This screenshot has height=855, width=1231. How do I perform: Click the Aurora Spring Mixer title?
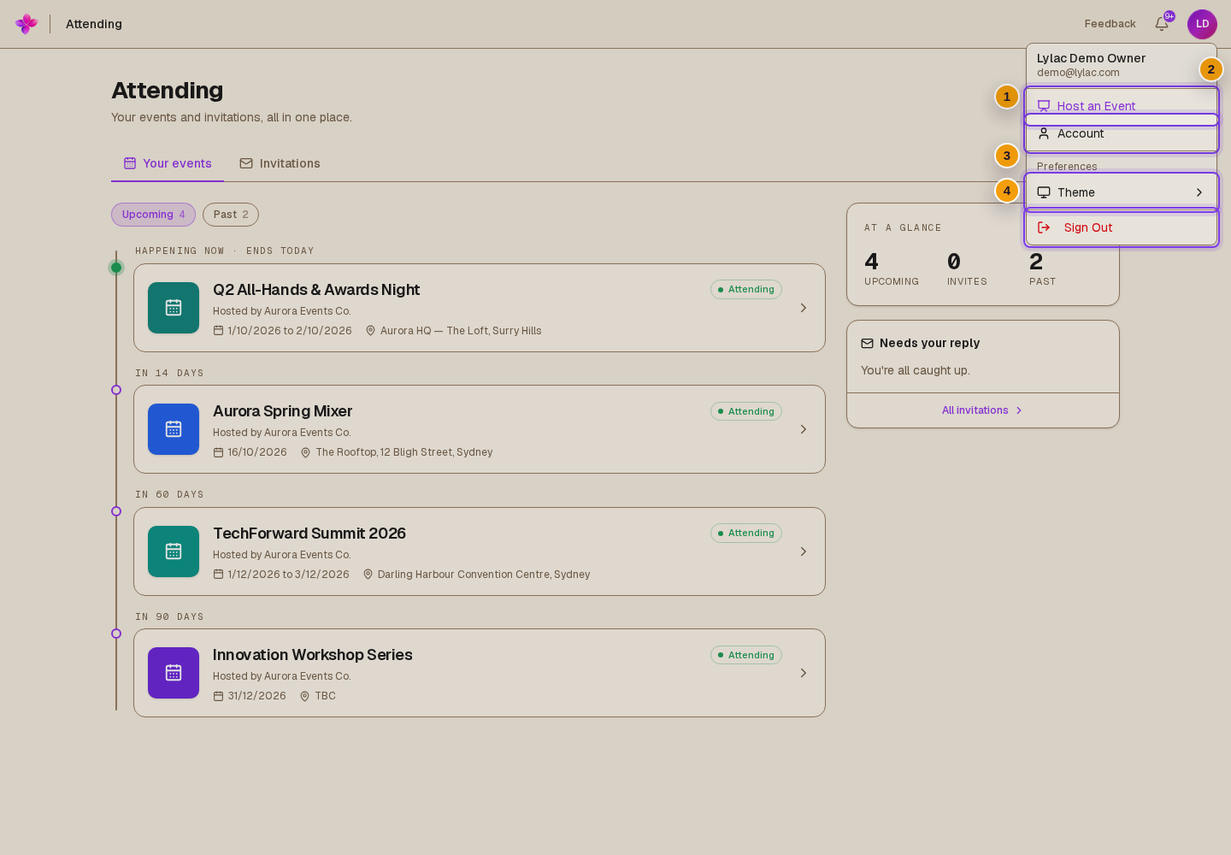282,411
